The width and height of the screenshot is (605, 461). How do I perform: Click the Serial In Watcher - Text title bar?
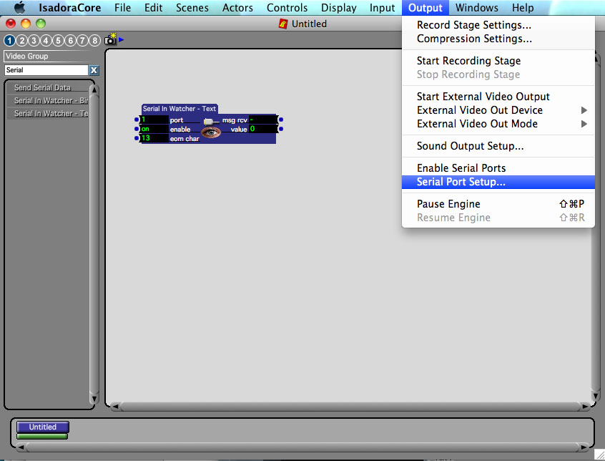coord(179,109)
